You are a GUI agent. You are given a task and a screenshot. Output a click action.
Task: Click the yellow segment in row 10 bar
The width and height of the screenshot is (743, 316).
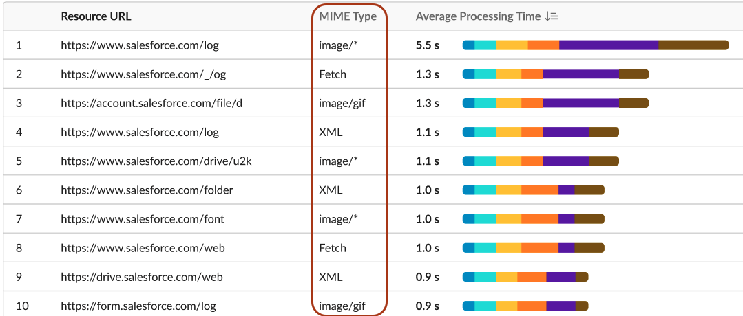pyautogui.click(x=507, y=306)
